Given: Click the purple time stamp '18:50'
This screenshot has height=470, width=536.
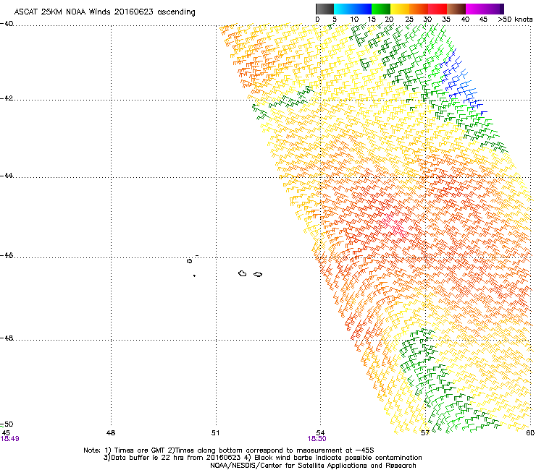Looking at the screenshot, I should pyautogui.click(x=317, y=439).
